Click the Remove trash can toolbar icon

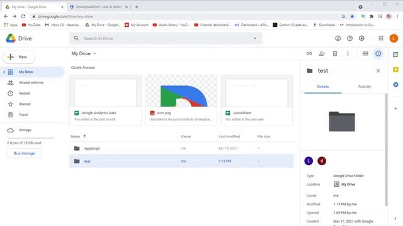click(x=335, y=53)
